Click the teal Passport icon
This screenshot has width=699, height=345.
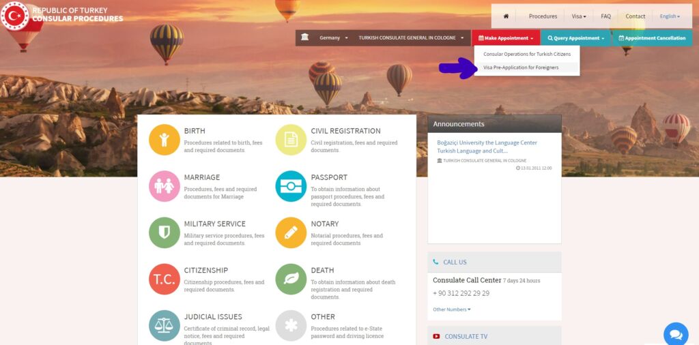coord(291,186)
